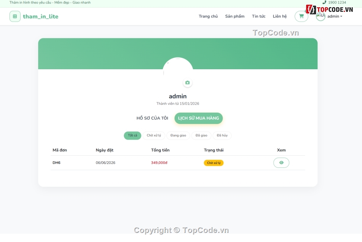Select the Tất cả order filter
The image size is (362, 242).
pyautogui.click(x=133, y=135)
